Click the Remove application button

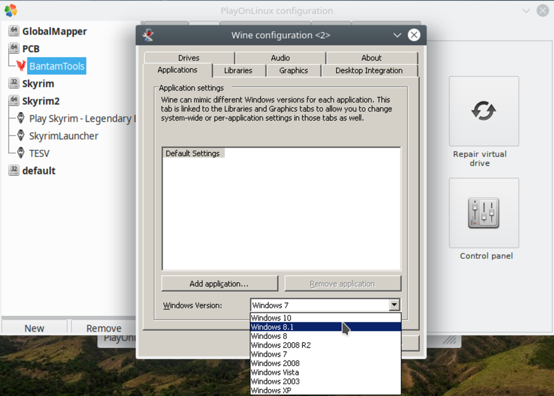(x=342, y=283)
